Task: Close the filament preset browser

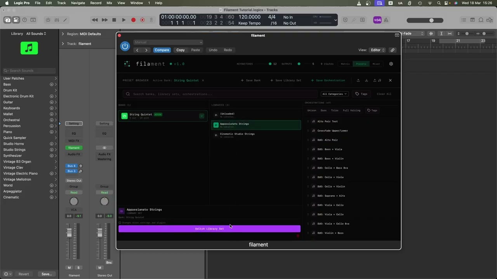Action: tap(390, 81)
